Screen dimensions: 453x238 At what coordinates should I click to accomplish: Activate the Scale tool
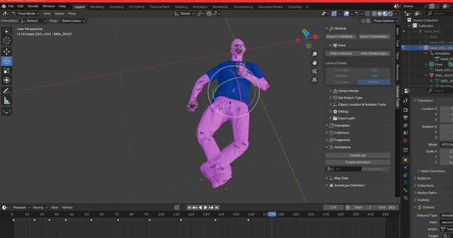(x=6, y=71)
